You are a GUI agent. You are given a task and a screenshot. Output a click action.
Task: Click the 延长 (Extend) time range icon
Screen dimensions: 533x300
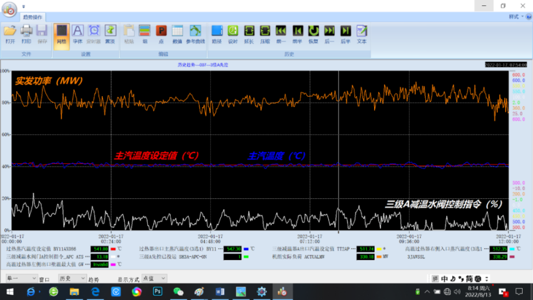click(x=249, y=34)
